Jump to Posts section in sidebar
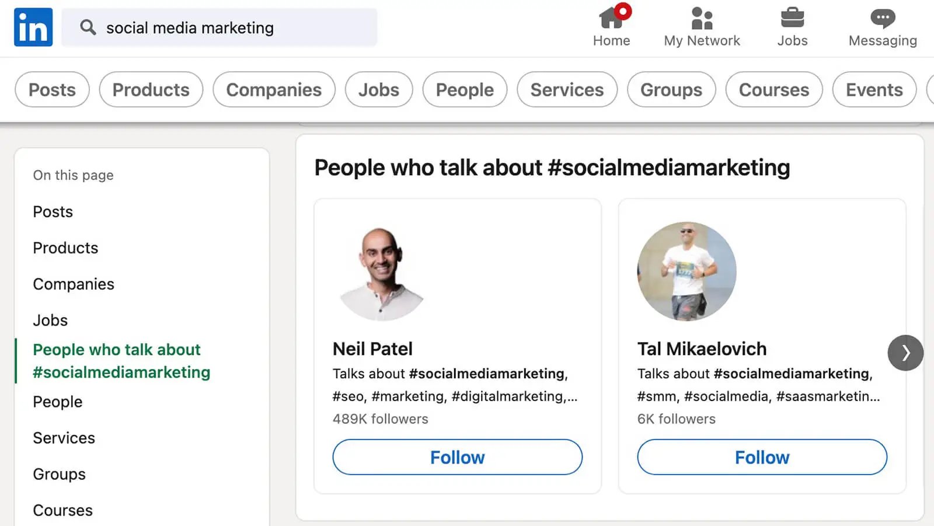Screen dimensions: 934x526 tap(53, 211)
